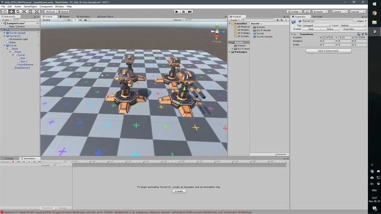The height and width of the screenshot is (214, 381).
Task: Expand the Packages folder in Project
Action: click(230, 52)
